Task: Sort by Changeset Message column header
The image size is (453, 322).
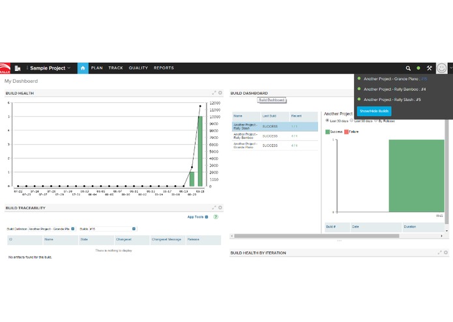Action: tap(168, 240)
